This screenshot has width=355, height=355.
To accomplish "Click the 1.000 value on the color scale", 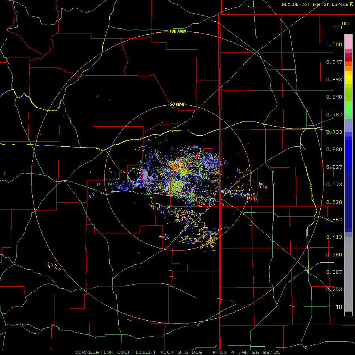I will 334,44.
